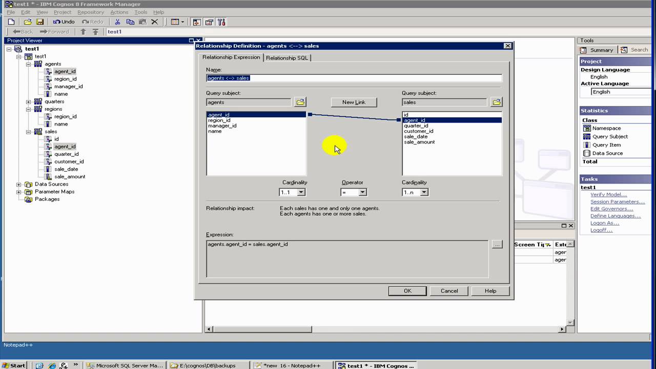Open the Active Language English dropdown
This screenshot has width=656, height=369.
pyautogui.click(x=622, y=92)
